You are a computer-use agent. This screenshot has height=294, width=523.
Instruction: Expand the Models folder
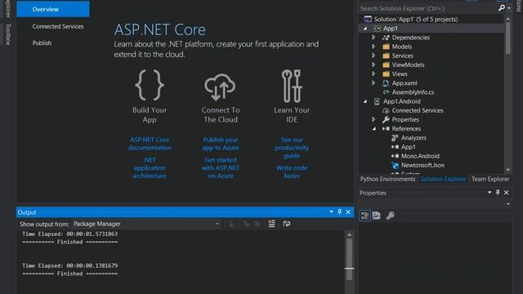click(x=373, y=47)
